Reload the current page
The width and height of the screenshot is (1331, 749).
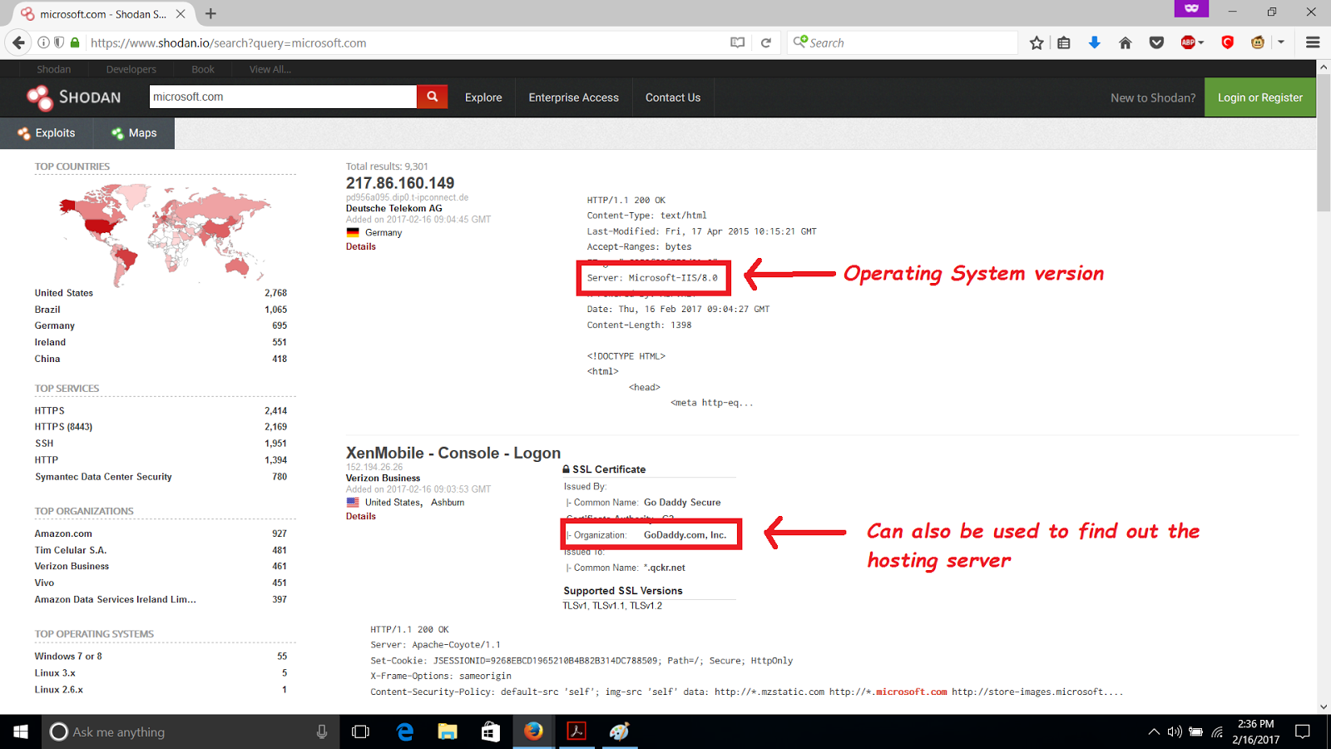(766, 42)
